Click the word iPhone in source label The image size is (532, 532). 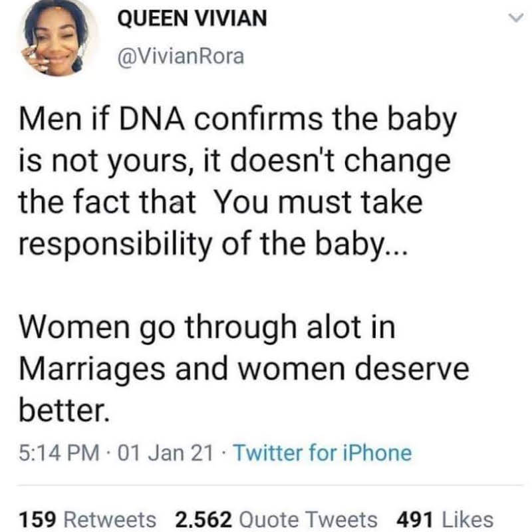[x=377, y=453]
